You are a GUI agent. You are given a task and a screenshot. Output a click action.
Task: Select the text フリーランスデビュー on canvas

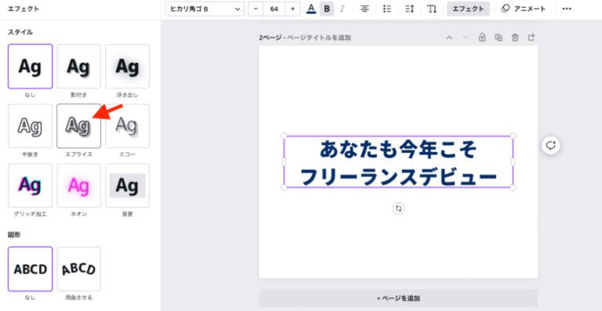pos(398,177)
